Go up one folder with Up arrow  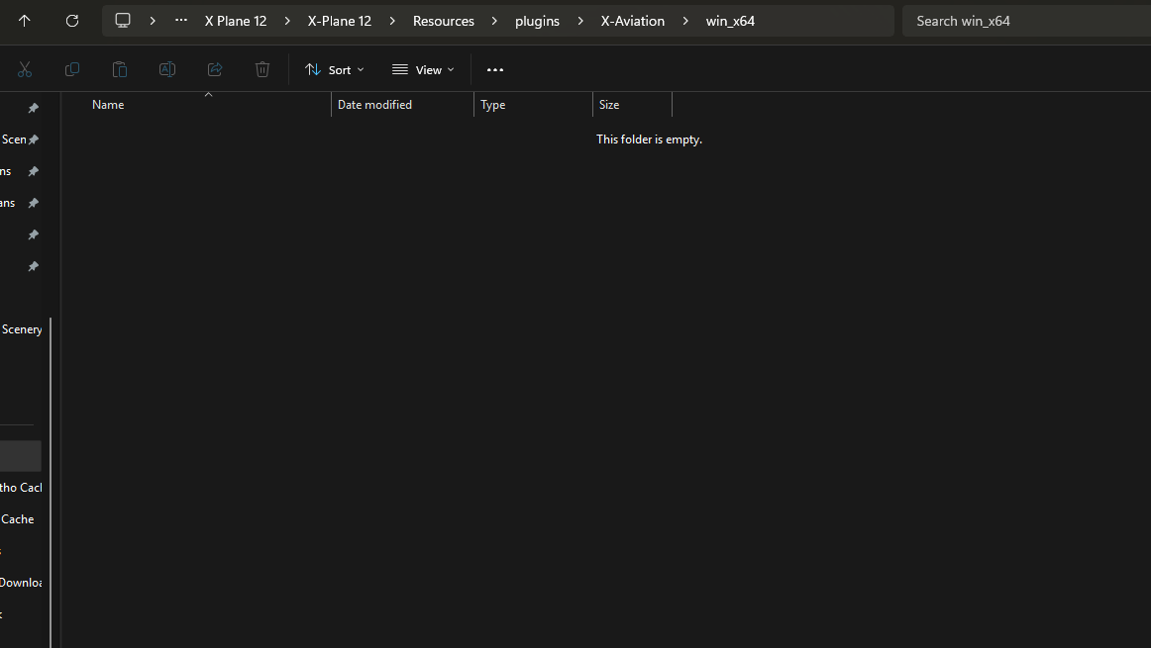point(25,21)
